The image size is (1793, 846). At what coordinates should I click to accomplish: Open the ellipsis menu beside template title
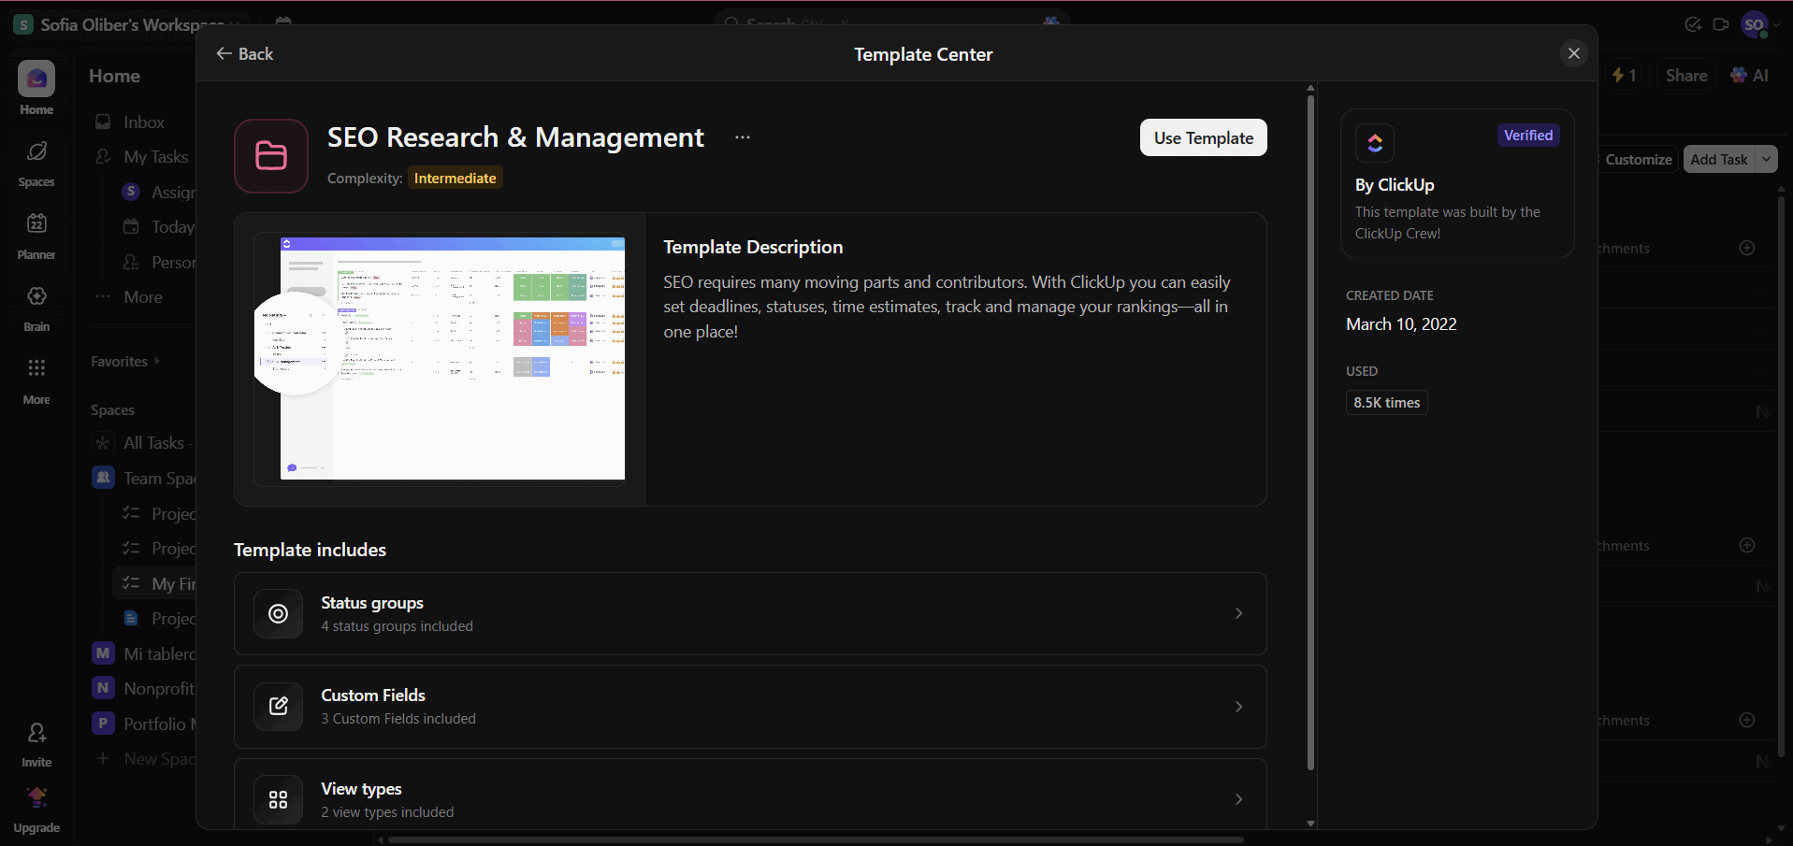(742, 137)
